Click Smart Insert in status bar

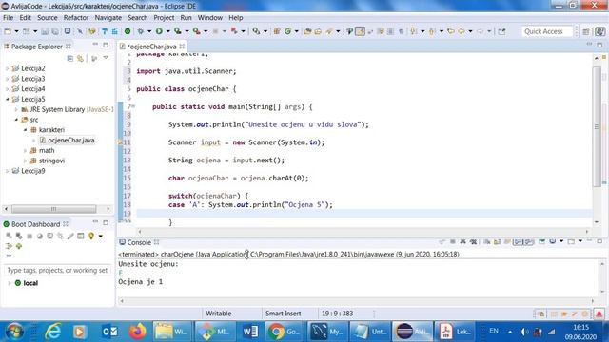point(284,313)
